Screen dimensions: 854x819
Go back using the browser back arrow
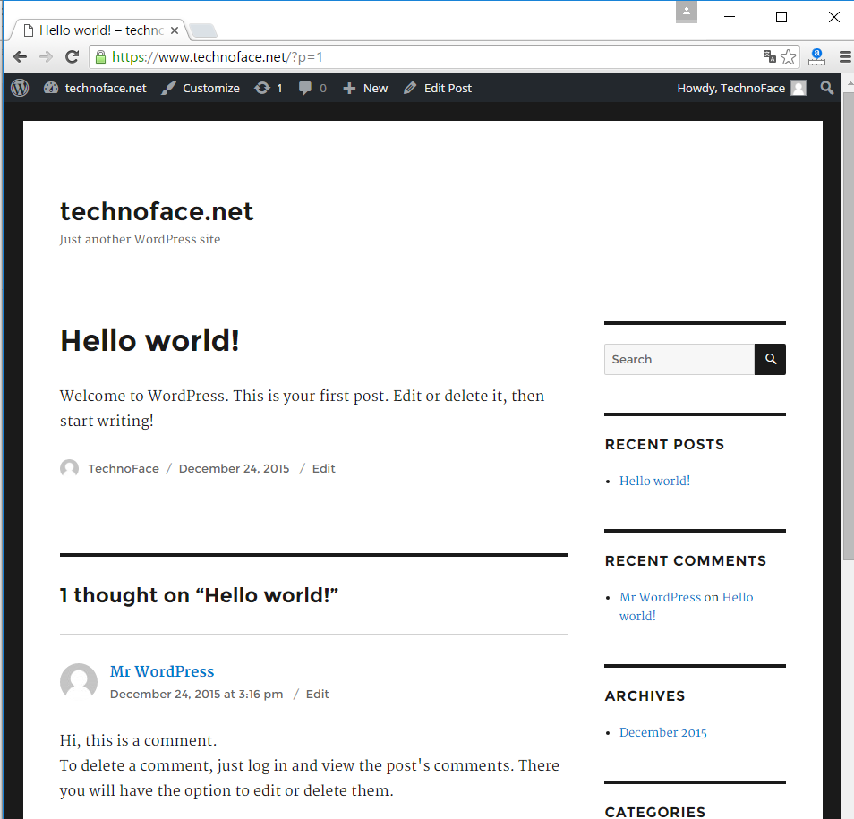click(20, 56)
